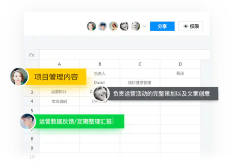Select column C header
The image size is (247, 164).
[x=140, y=64]
